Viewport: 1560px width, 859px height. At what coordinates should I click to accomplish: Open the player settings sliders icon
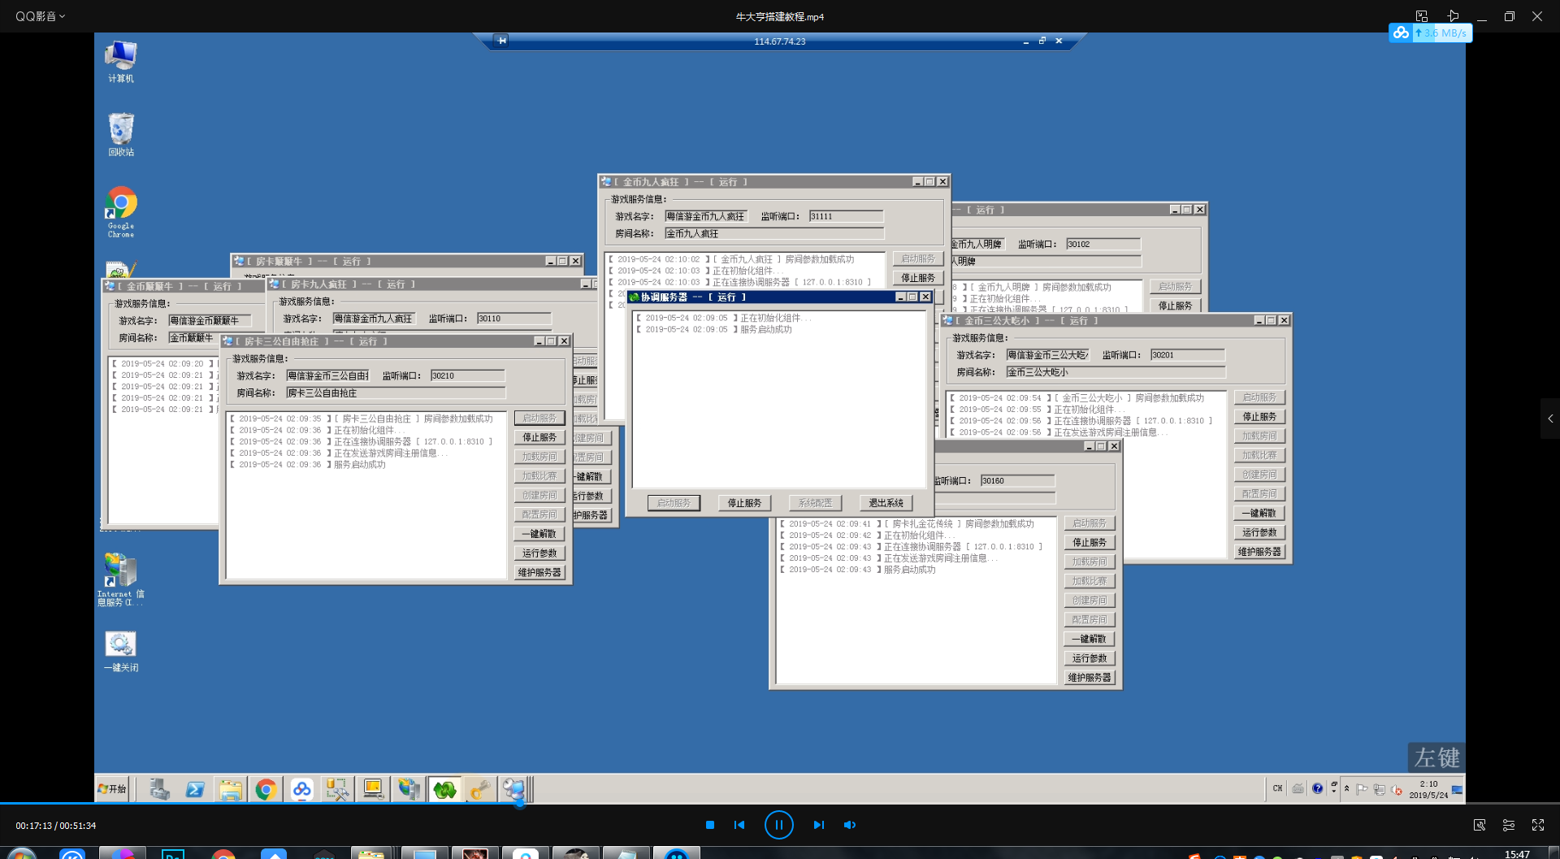[1509, 825]
